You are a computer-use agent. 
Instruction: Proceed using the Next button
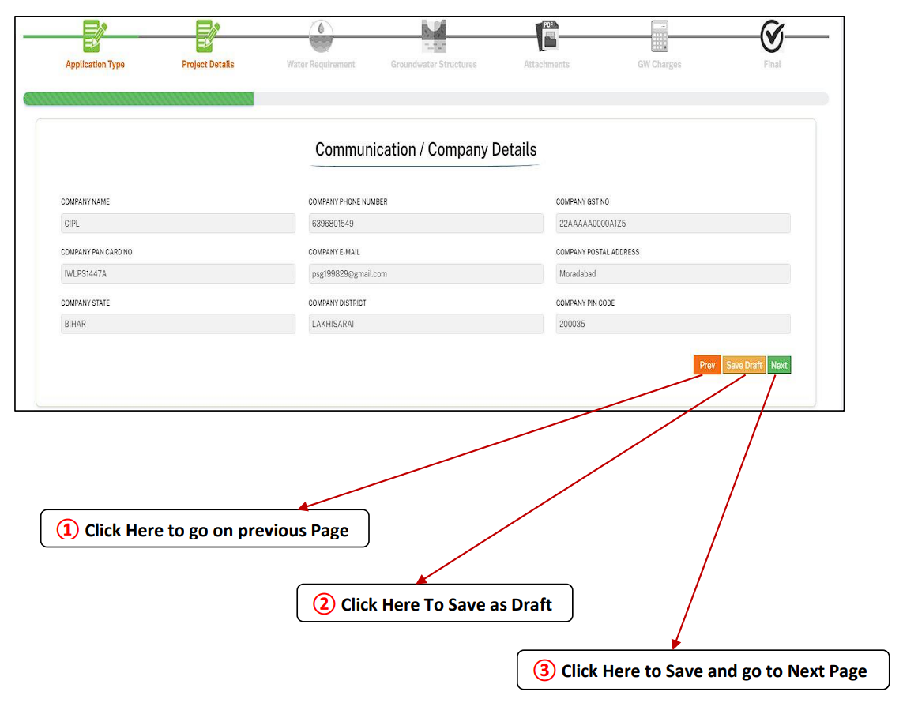pyautogui.click(x=779, y=365)
